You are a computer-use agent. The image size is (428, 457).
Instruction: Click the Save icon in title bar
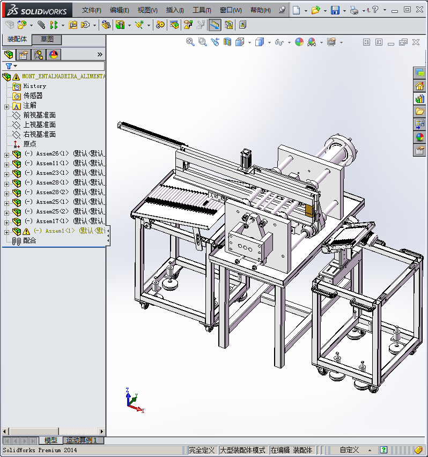335,11
